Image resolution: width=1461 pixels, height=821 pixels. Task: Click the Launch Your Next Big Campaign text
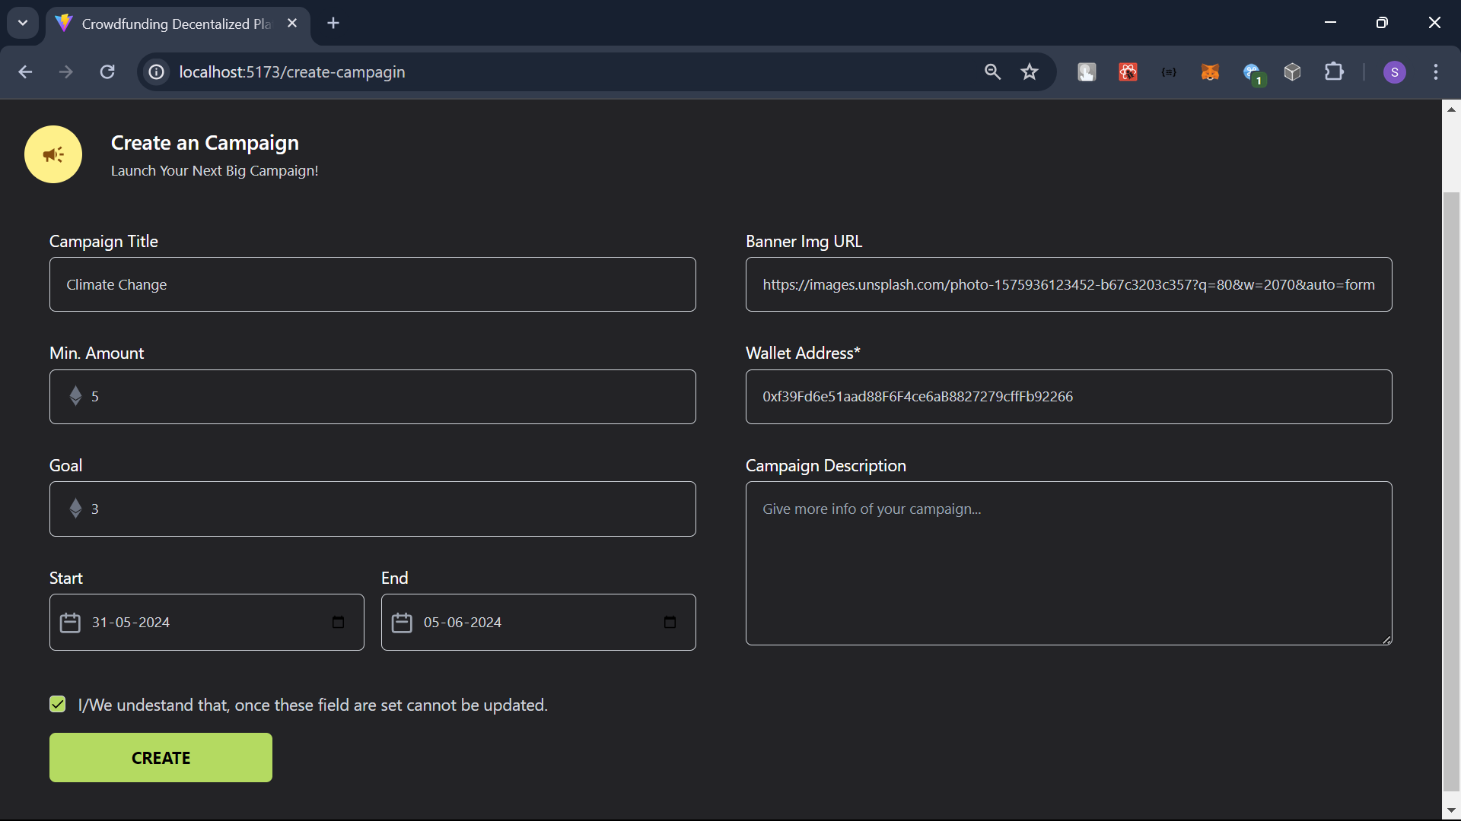(215, 171)
